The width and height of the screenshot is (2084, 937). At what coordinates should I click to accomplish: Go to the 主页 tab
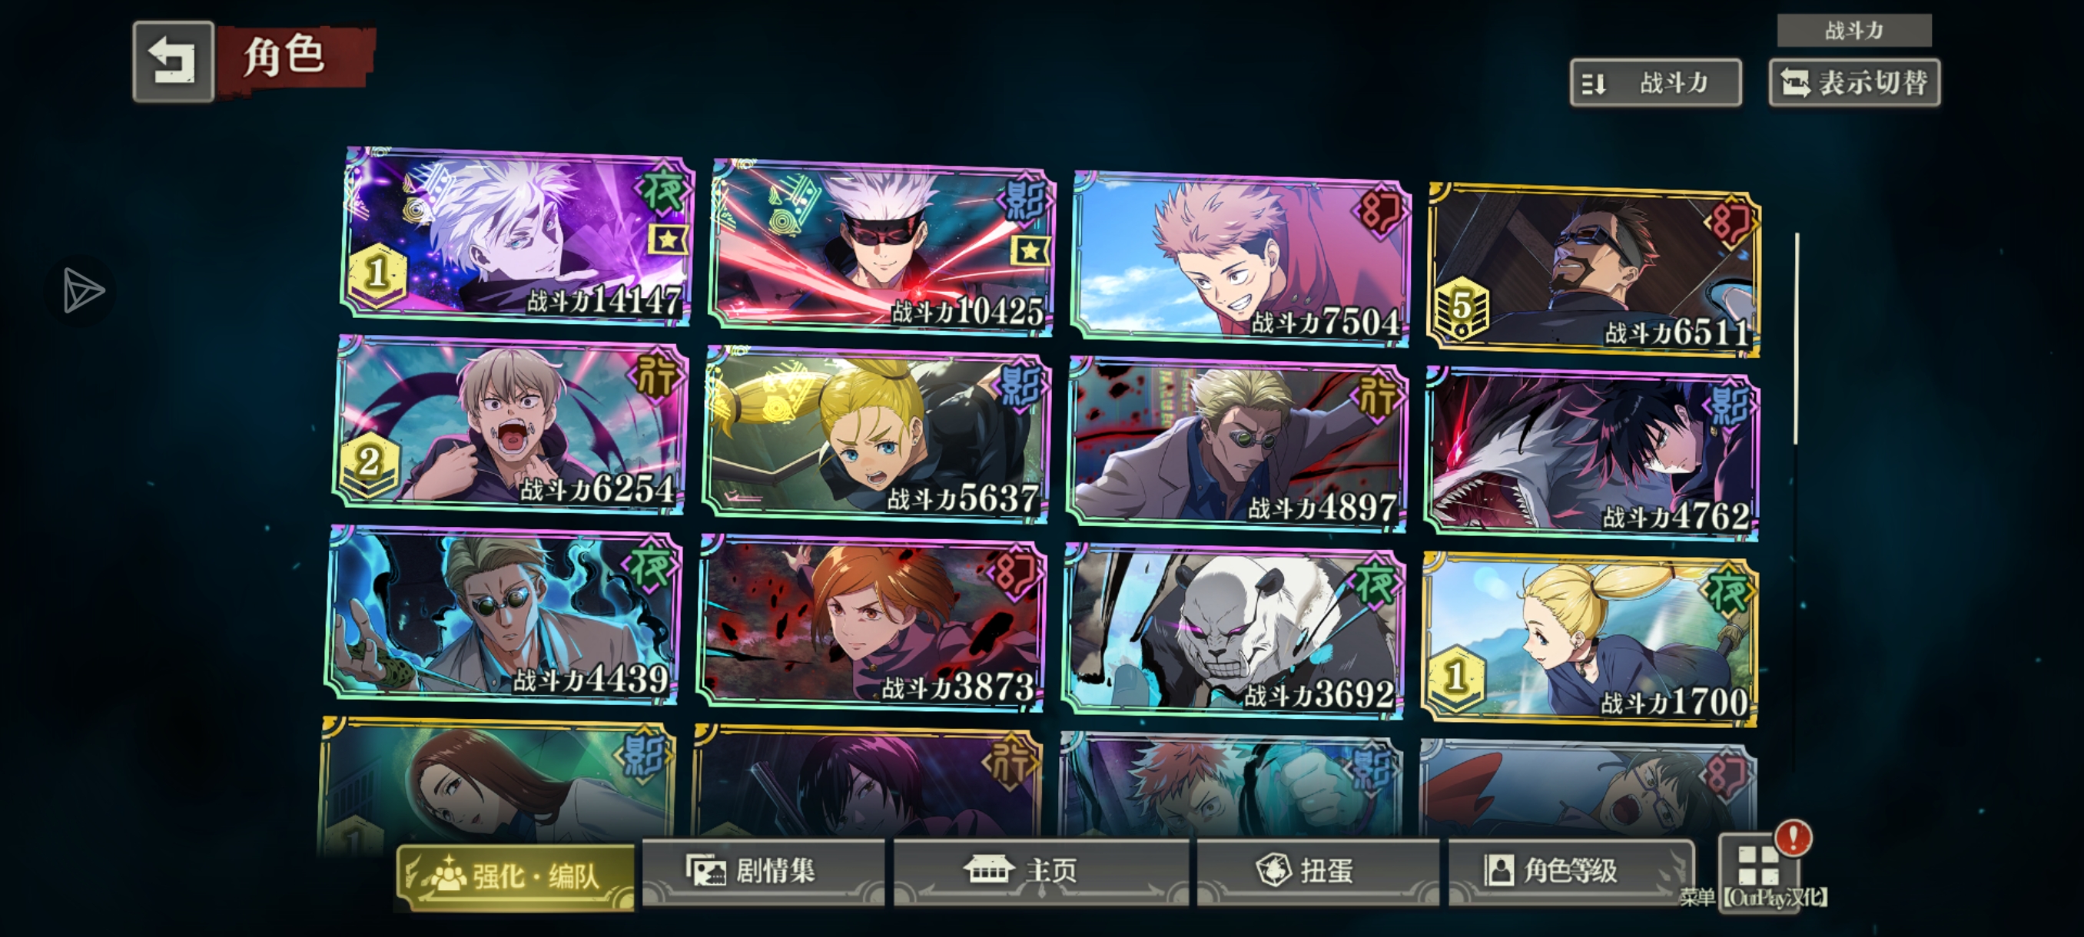coord(1040,872)
